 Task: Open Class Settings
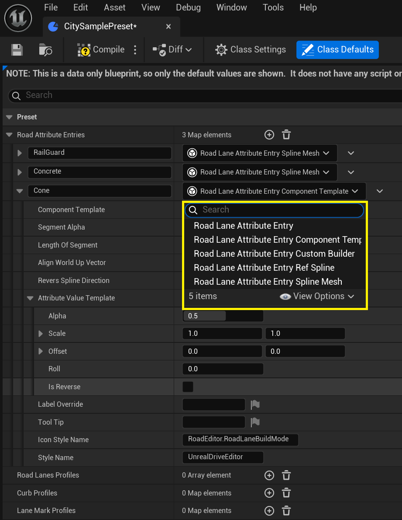251,50
